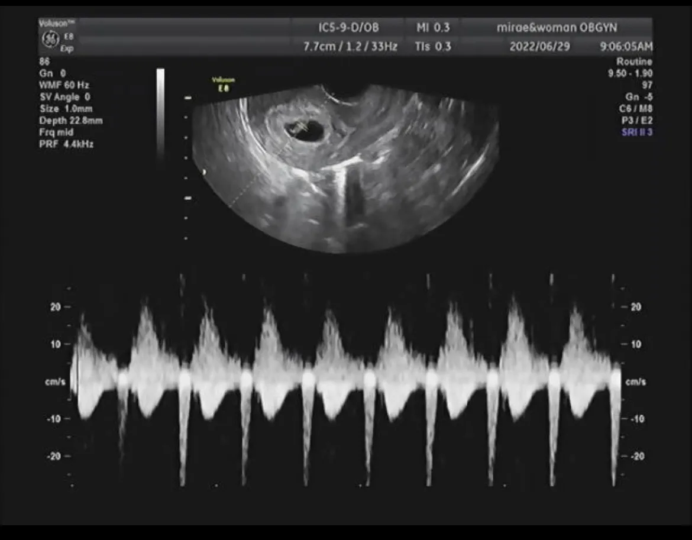Screen dimensions: 692x540
Task: Click the MI 0.3 readout
Action: [433, 27]
